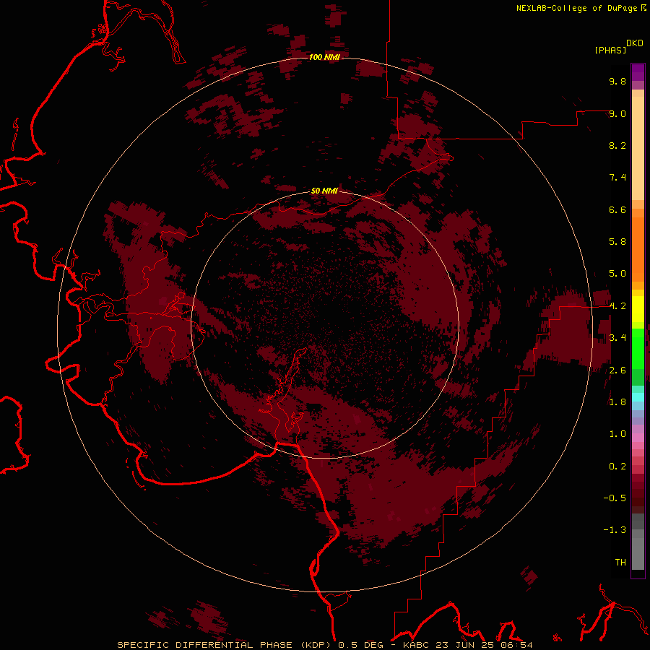Click the 4.2 scale value
This screenshot has height=650, width=650.
click(x=617, y=306)
